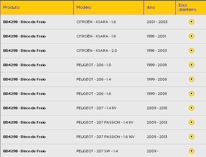Click front axle indicator for 207 Passion 1.6 16V
206x157 pixels.
(192, 137)
